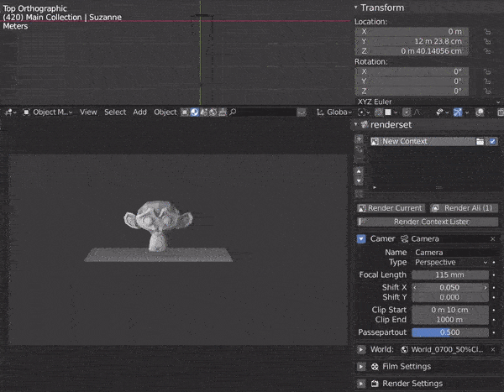Image resolution: width=504 pixels, height=392 pixels.
Task: Edit the Location X field
Action: click(412, 32)
